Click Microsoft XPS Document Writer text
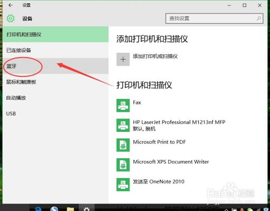Screen dimensions: 270x211 171,161
